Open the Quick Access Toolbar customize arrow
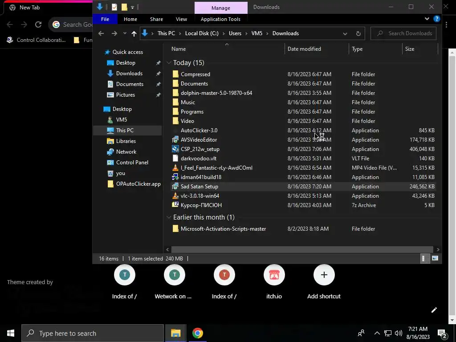This screenshot has width=456, height=342. click(x=132, y=7)
